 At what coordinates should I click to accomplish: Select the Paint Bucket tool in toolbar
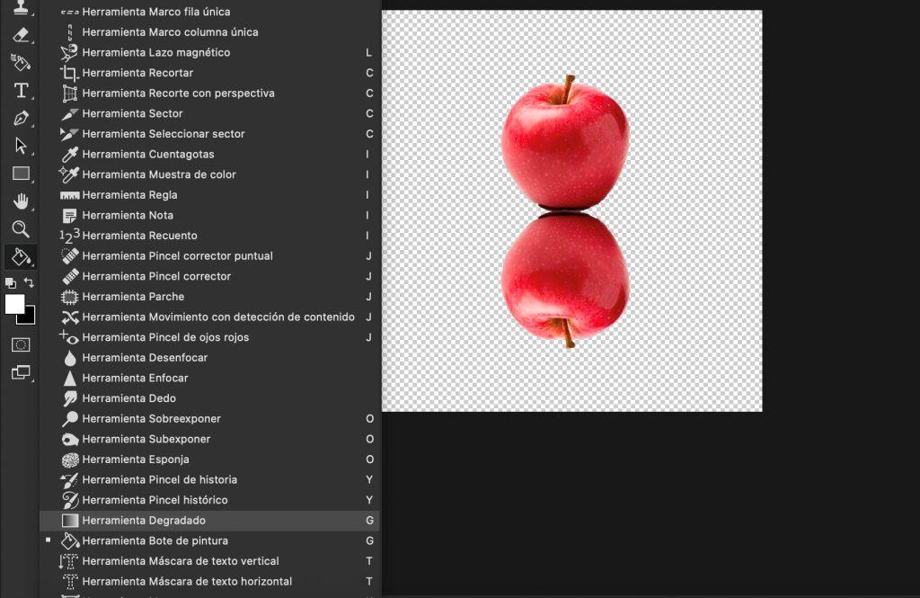click(x=21, y=256)
